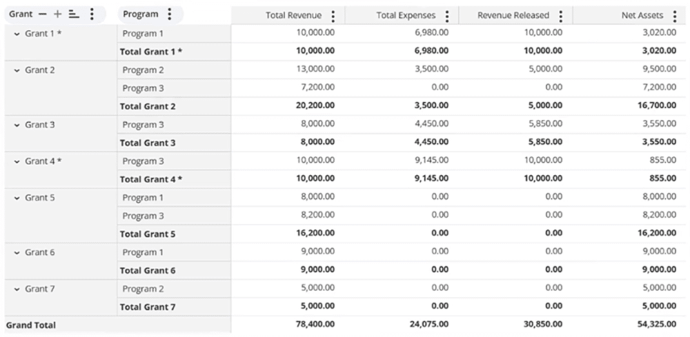The image size is (690, 337).
Task: Click the 20,200.00 total revenue cell
Action: [315, 105]
